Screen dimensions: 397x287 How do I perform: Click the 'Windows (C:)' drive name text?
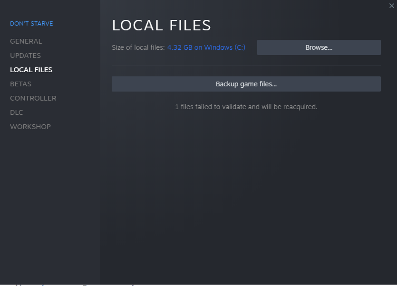click(x=225, y=47)
